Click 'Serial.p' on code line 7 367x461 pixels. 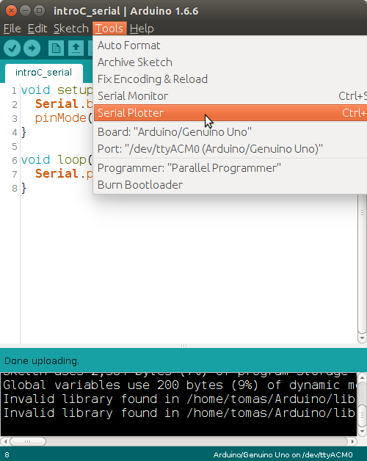tap(64, 174)
